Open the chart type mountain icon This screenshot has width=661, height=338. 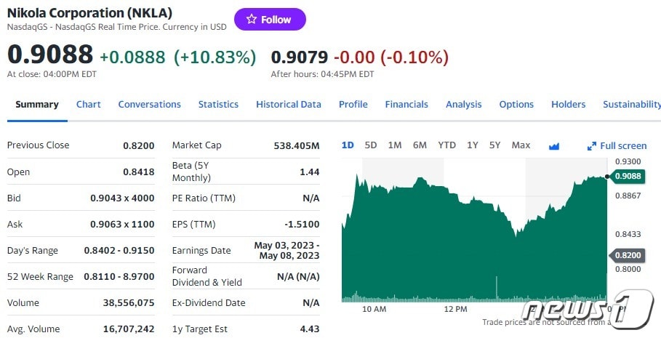point(554,145)
